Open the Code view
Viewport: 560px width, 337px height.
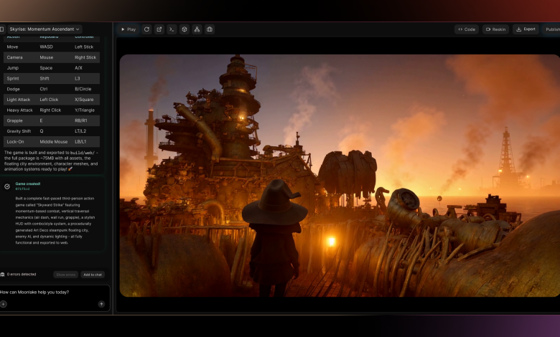pos(467,29)
